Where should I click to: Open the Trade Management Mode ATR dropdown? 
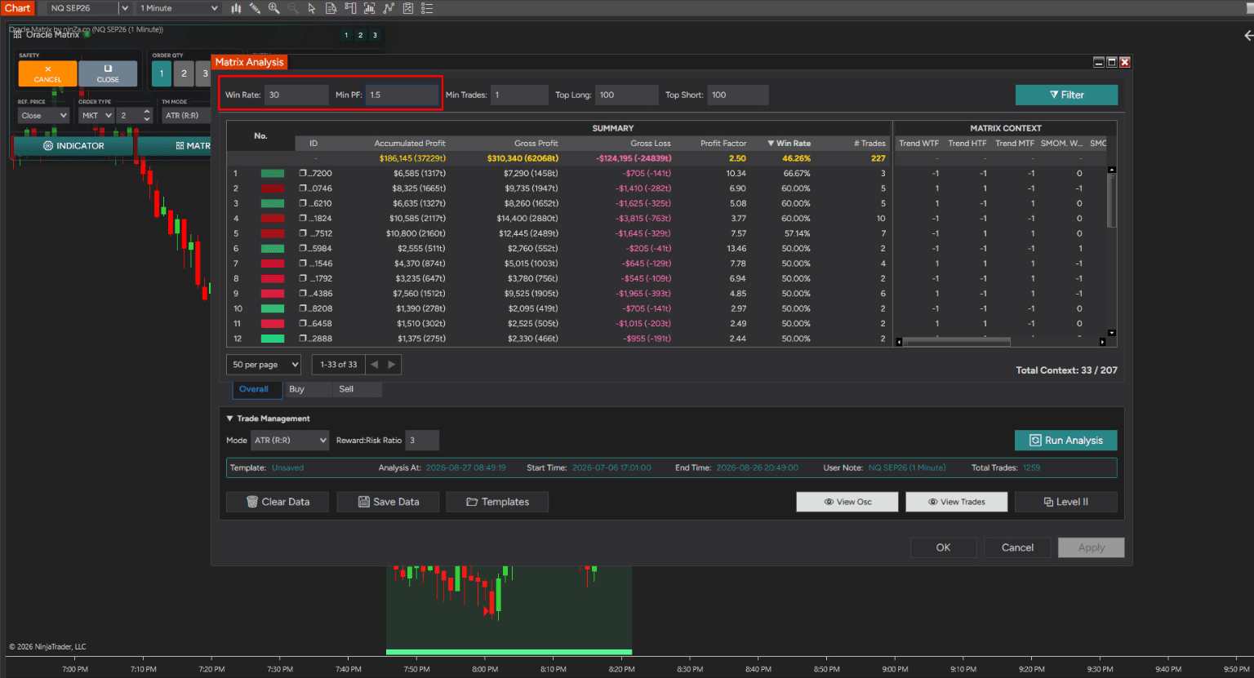tap(290, 441)
